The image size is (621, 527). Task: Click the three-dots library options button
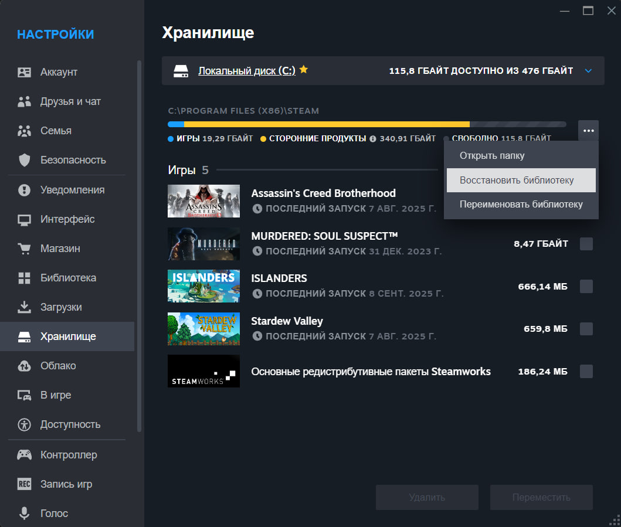click(589, 131)
